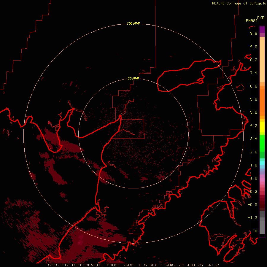Click the TH threshold label on the scale
The width and height of the screenshot is (267, 267).
click(255, 231)
